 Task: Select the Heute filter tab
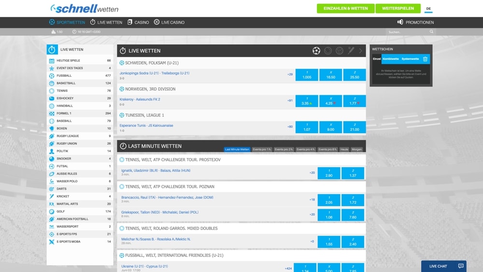pyautogui.click(x=344, y=149)
